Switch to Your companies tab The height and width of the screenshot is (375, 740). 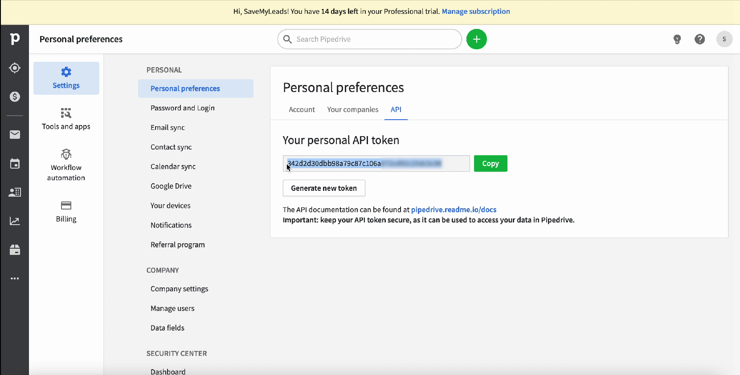(353, 109)
